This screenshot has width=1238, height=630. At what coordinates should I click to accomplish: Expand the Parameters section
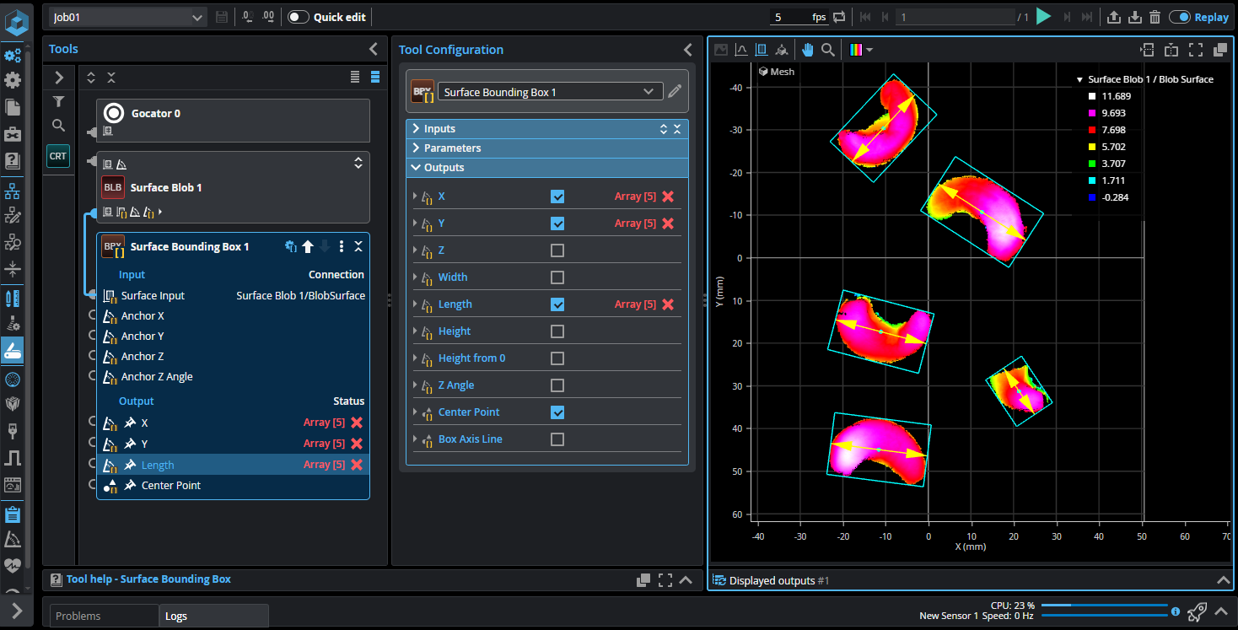point(452,148)
